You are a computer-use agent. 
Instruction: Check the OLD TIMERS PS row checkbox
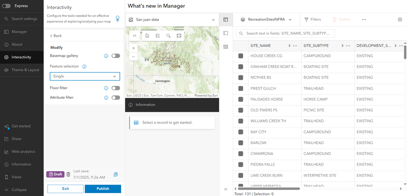241,110
